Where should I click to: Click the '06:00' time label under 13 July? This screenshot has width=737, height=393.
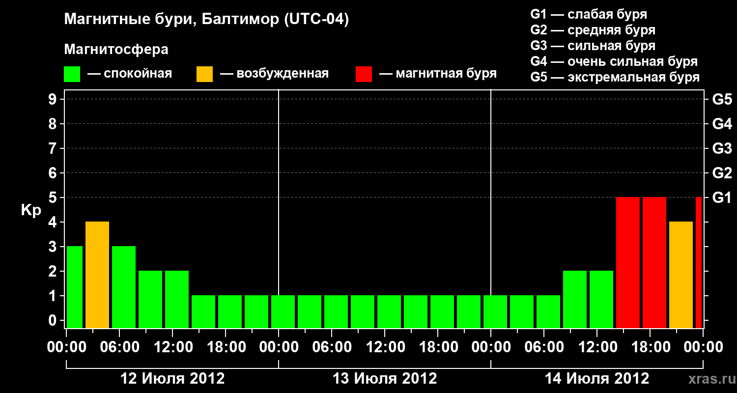point(331,347)
